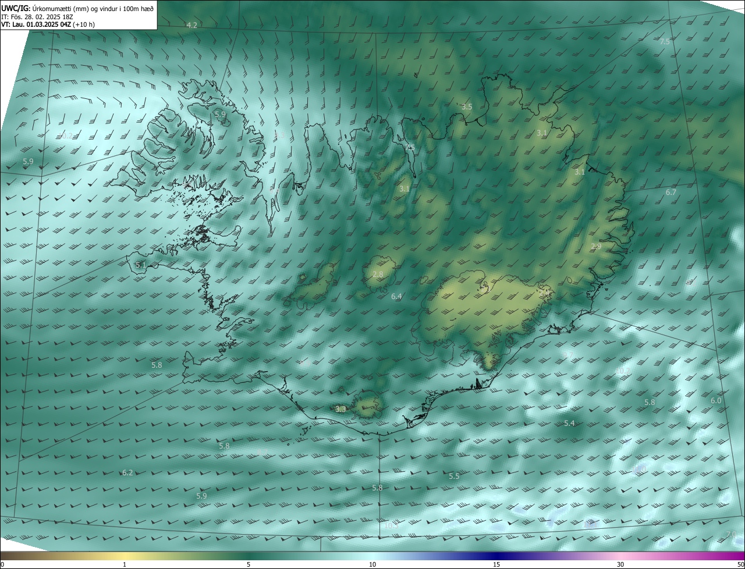745x569 pixels.
Task: Click the 5.5 value south of Iceland
Action: click(454, 476)
